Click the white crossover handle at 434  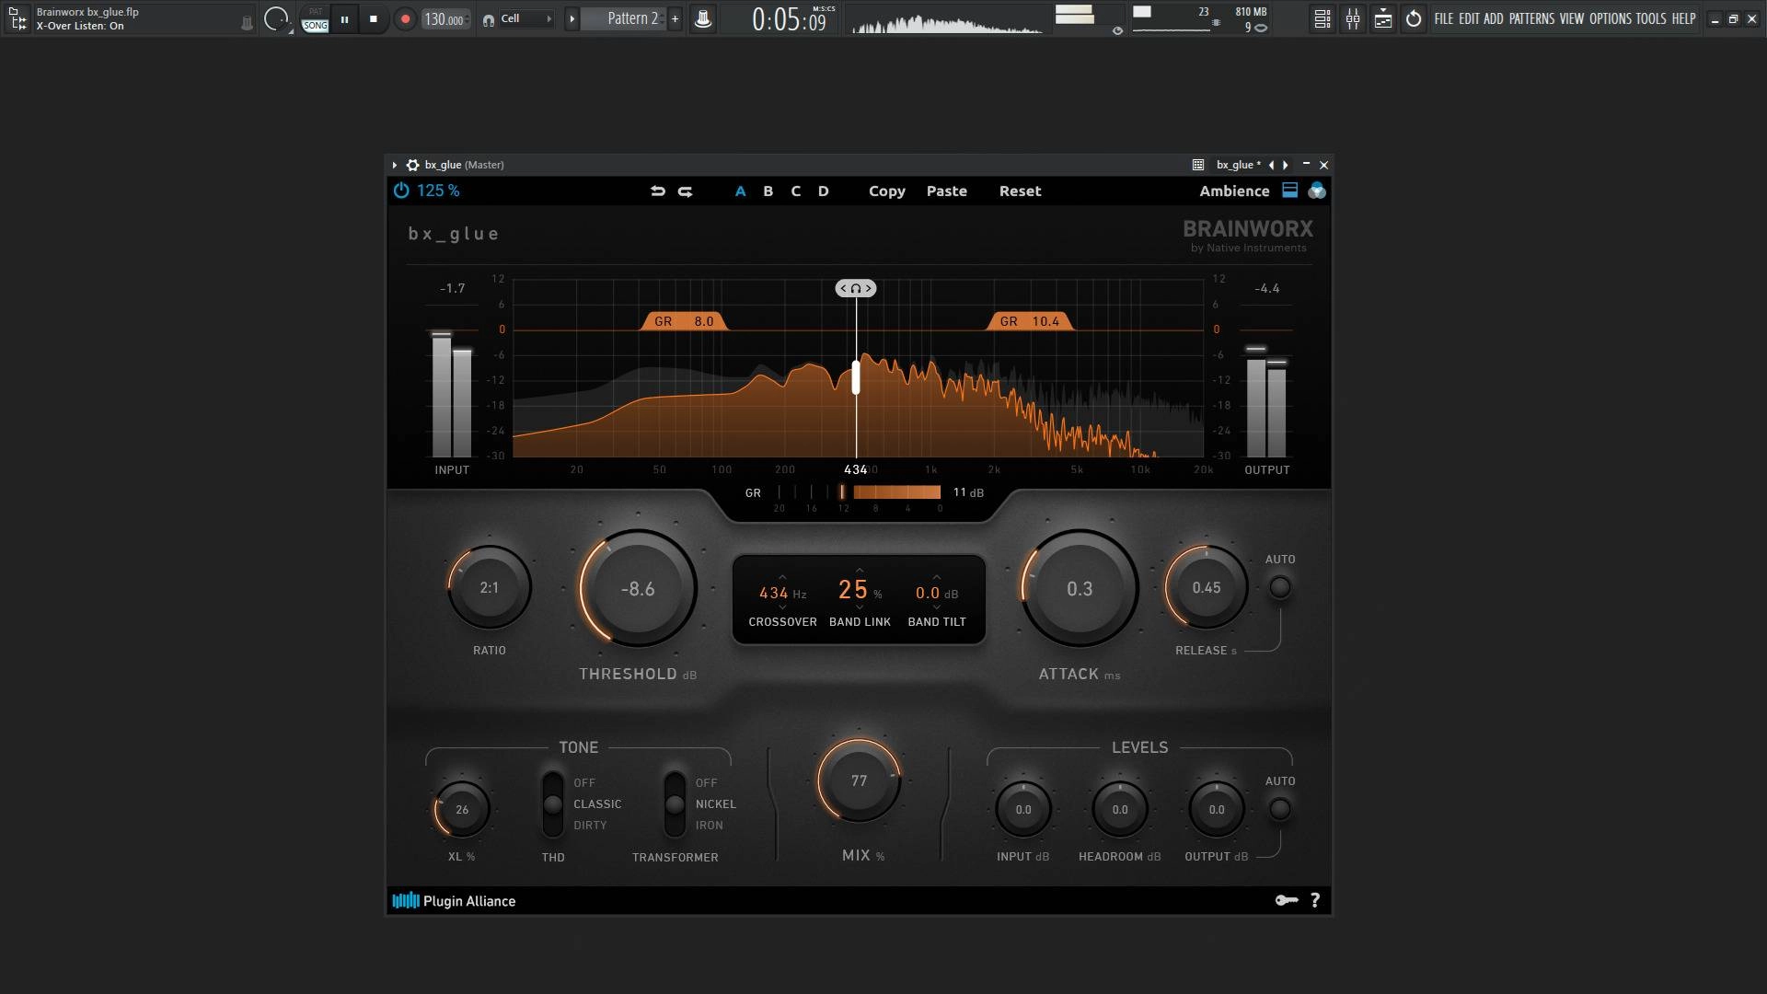point(856,377)
